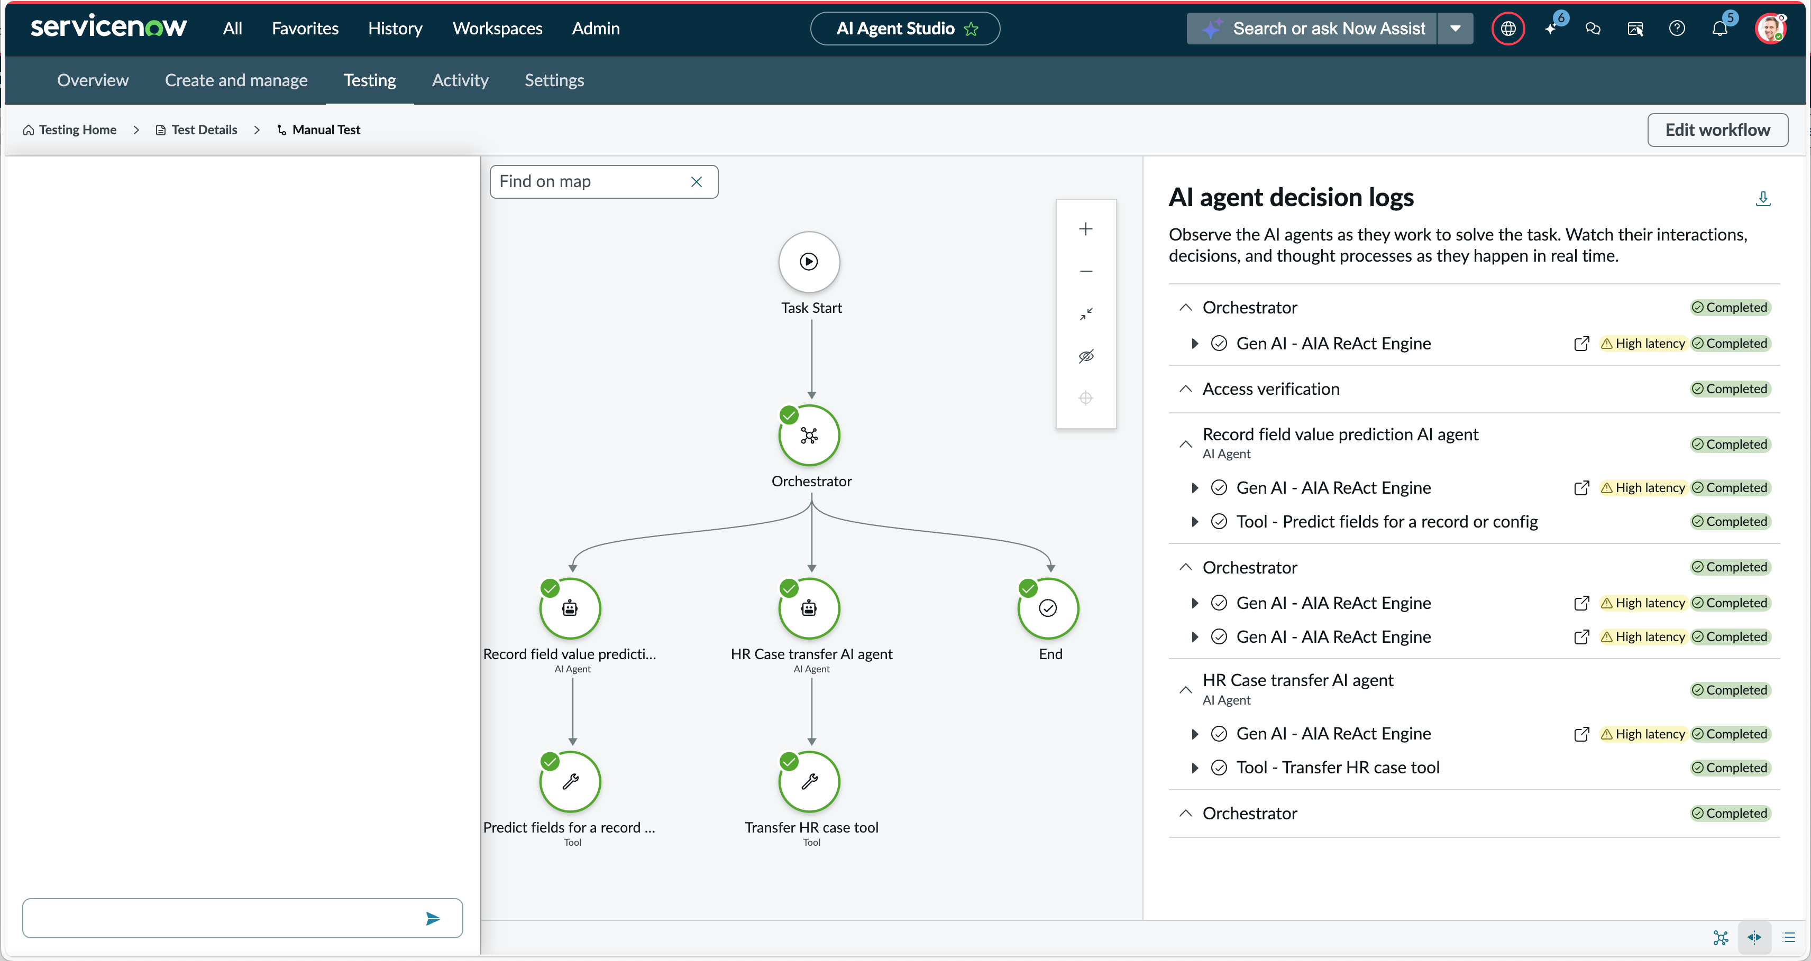Switch to the Settings tab
Viewport: 1811px width, 961px height.
tap(554, 81)
